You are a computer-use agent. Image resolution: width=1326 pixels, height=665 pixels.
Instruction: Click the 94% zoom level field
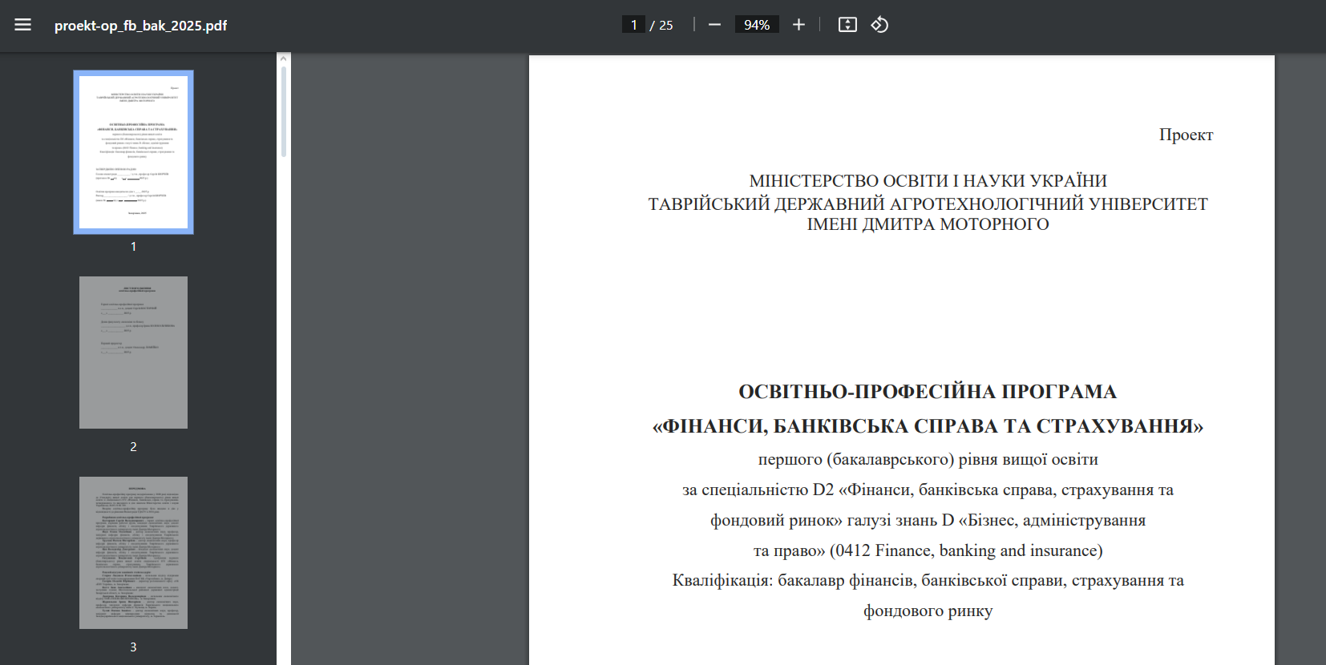pos(756,25)
